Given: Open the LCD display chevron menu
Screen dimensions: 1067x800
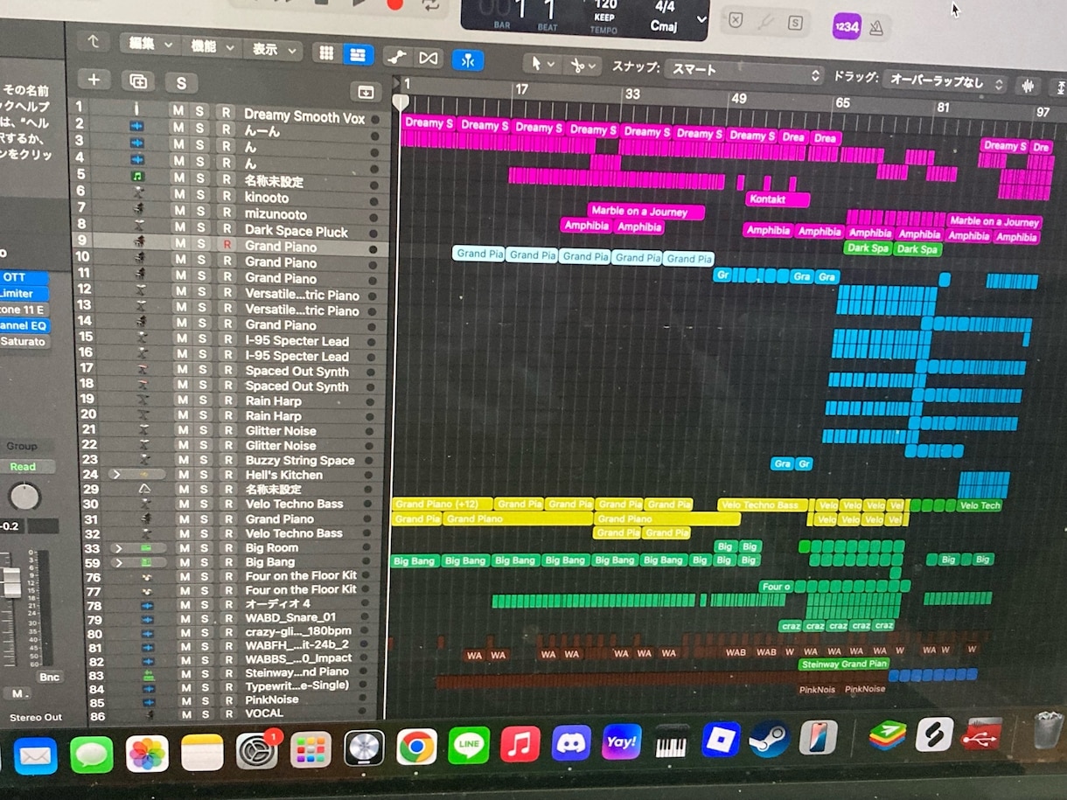Looking at the screenshot, I should click(701, 18).
